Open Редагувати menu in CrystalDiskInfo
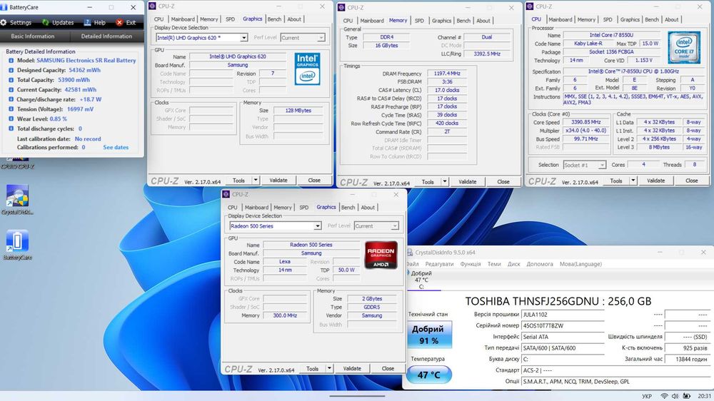Image resolution: width=714 pixels, height=401 pixels. (439, 264)
